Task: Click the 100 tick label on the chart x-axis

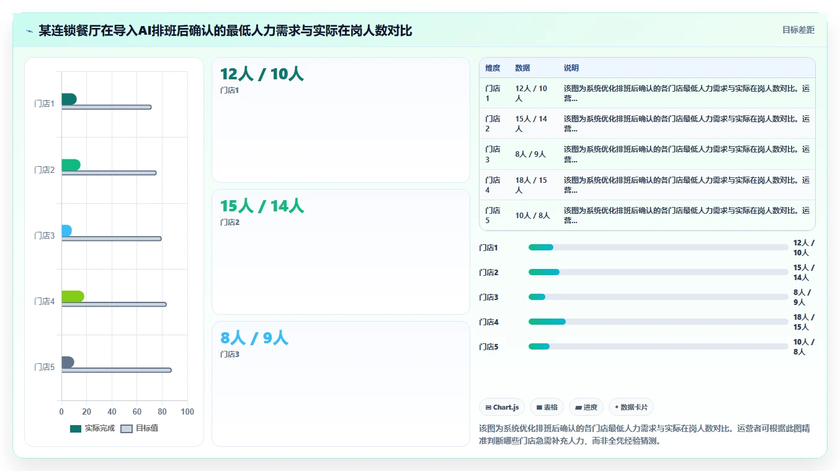Action: pos(187,412)
